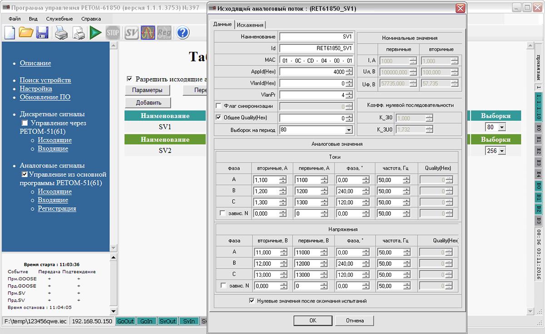Enable the Флаг синхронизации checkbox
This screenshot has height=334, width=545.
(218, 106)
